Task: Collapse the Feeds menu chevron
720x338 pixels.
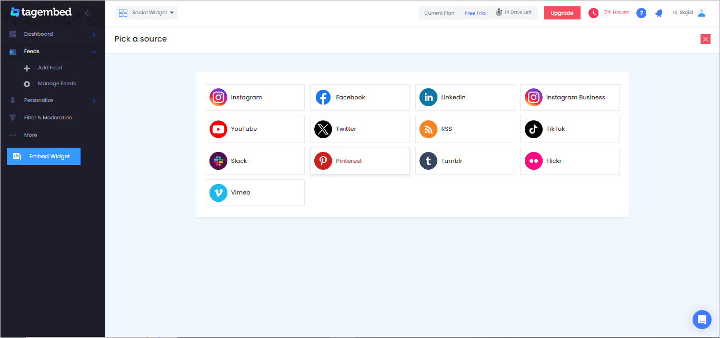Action: [x=94, y=52]
